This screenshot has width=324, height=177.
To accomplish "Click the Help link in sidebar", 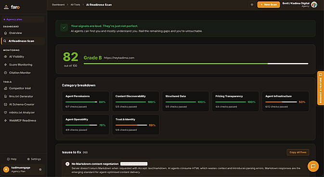I will click(12, 159).
